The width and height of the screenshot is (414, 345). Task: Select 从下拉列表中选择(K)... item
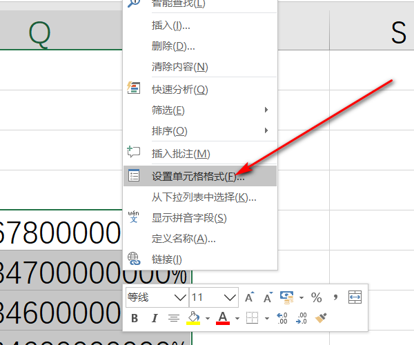coord(200,197)
